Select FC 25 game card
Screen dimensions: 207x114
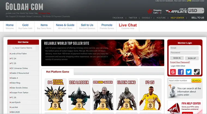tap(150, 94)
